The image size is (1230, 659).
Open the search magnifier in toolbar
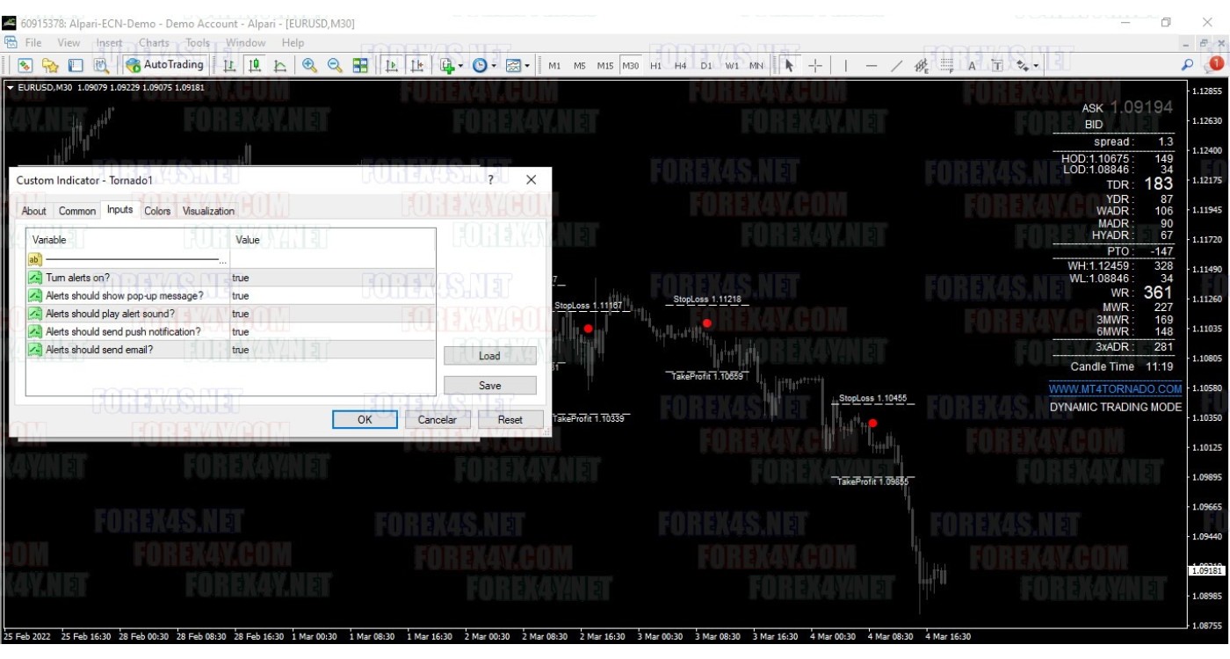click(1187, 64)
